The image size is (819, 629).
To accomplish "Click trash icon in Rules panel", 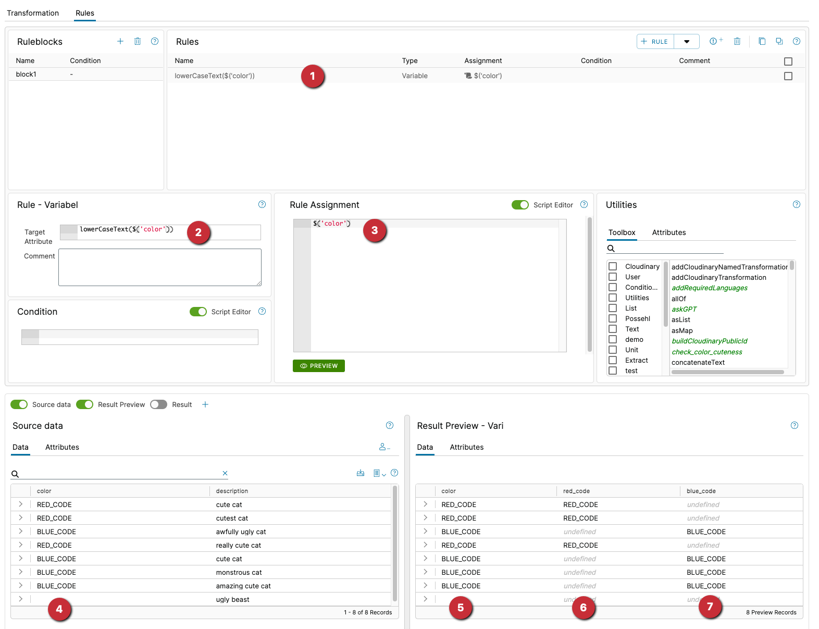I will pyautogui.click(x=737, y=41).
